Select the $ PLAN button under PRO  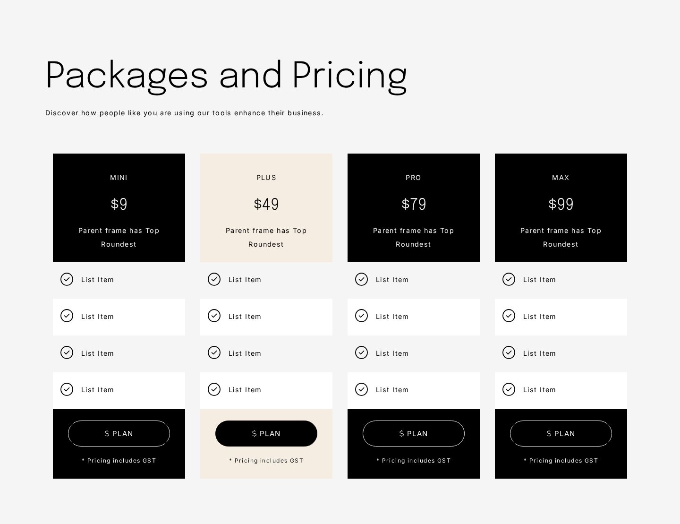pyautogui.click(x=414, y=433)
